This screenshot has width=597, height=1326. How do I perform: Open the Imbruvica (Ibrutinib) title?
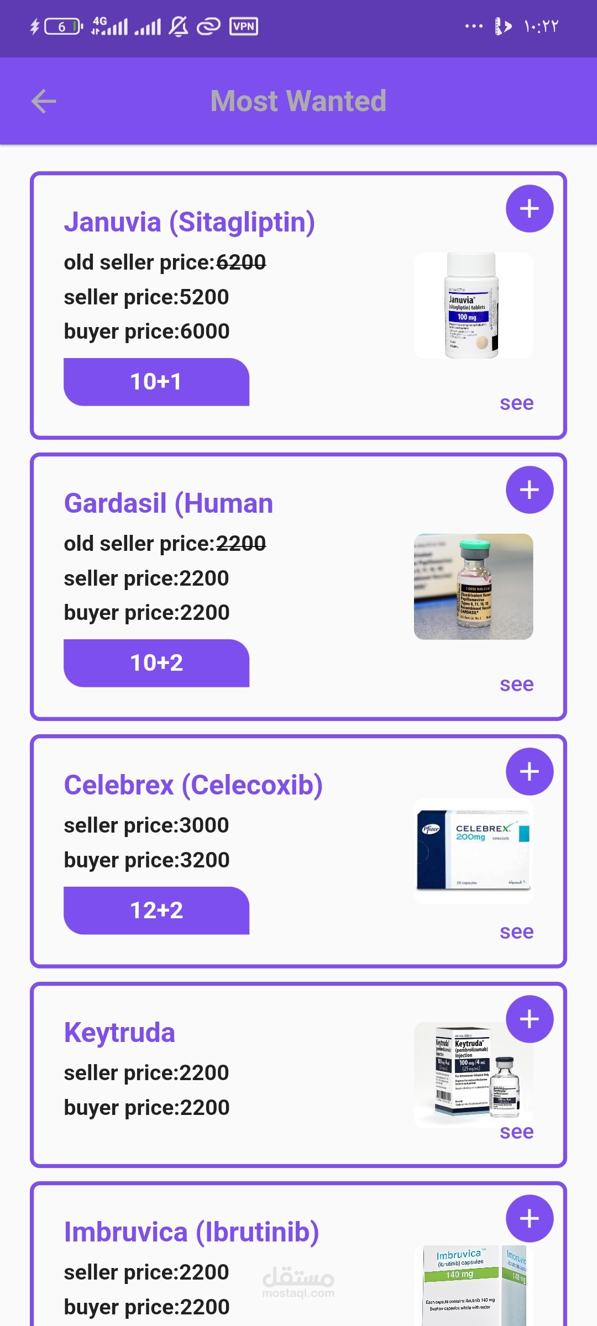pyautogui.click(x=191, y=1233)
